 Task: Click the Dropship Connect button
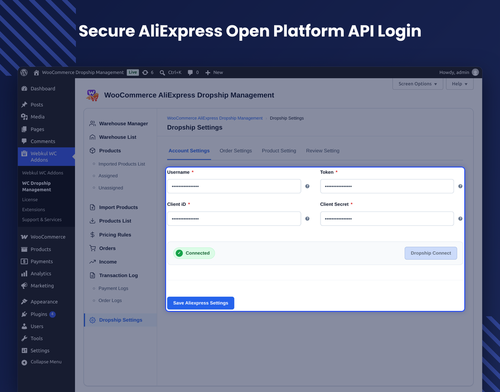click(431, 253)
